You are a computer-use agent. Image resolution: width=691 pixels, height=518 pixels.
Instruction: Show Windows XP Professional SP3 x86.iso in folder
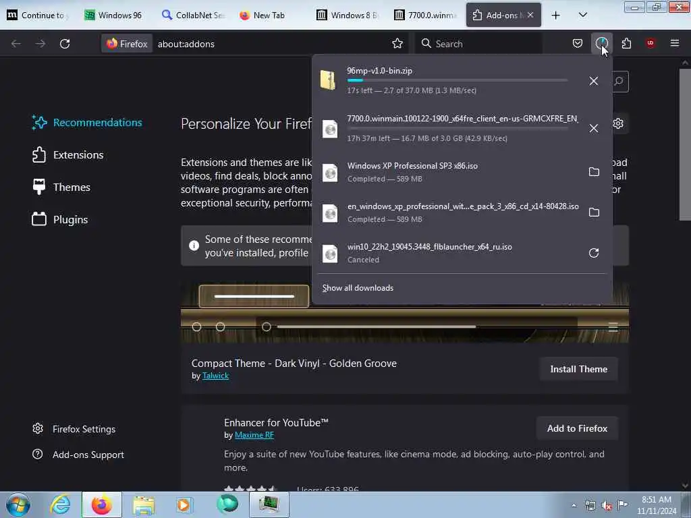(x=594, y=172)
